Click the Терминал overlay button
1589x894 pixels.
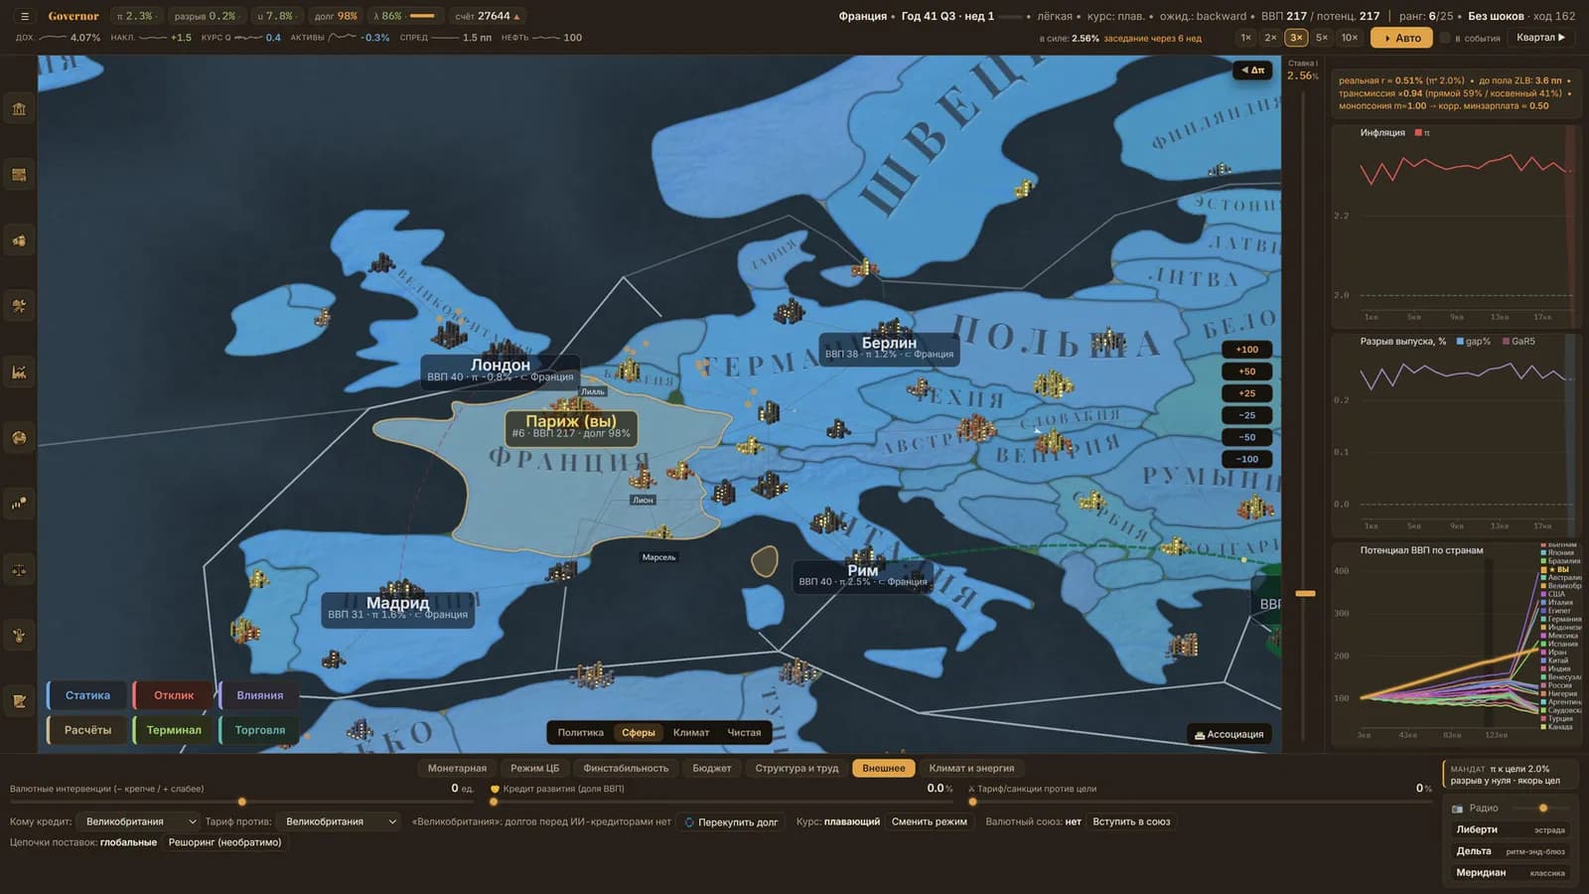point(174,730)
